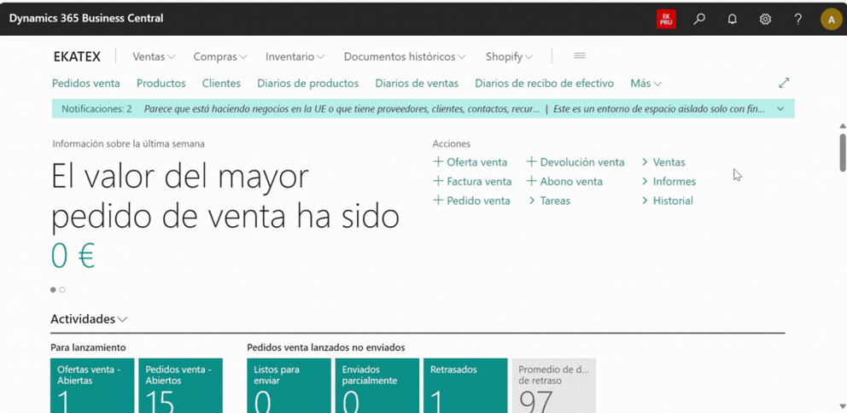
Task: Open the Pedidos venta - Abiertos tile
Action: tap(180, 386)
